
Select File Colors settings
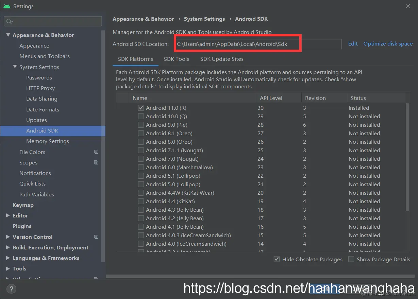pos(32,152)
